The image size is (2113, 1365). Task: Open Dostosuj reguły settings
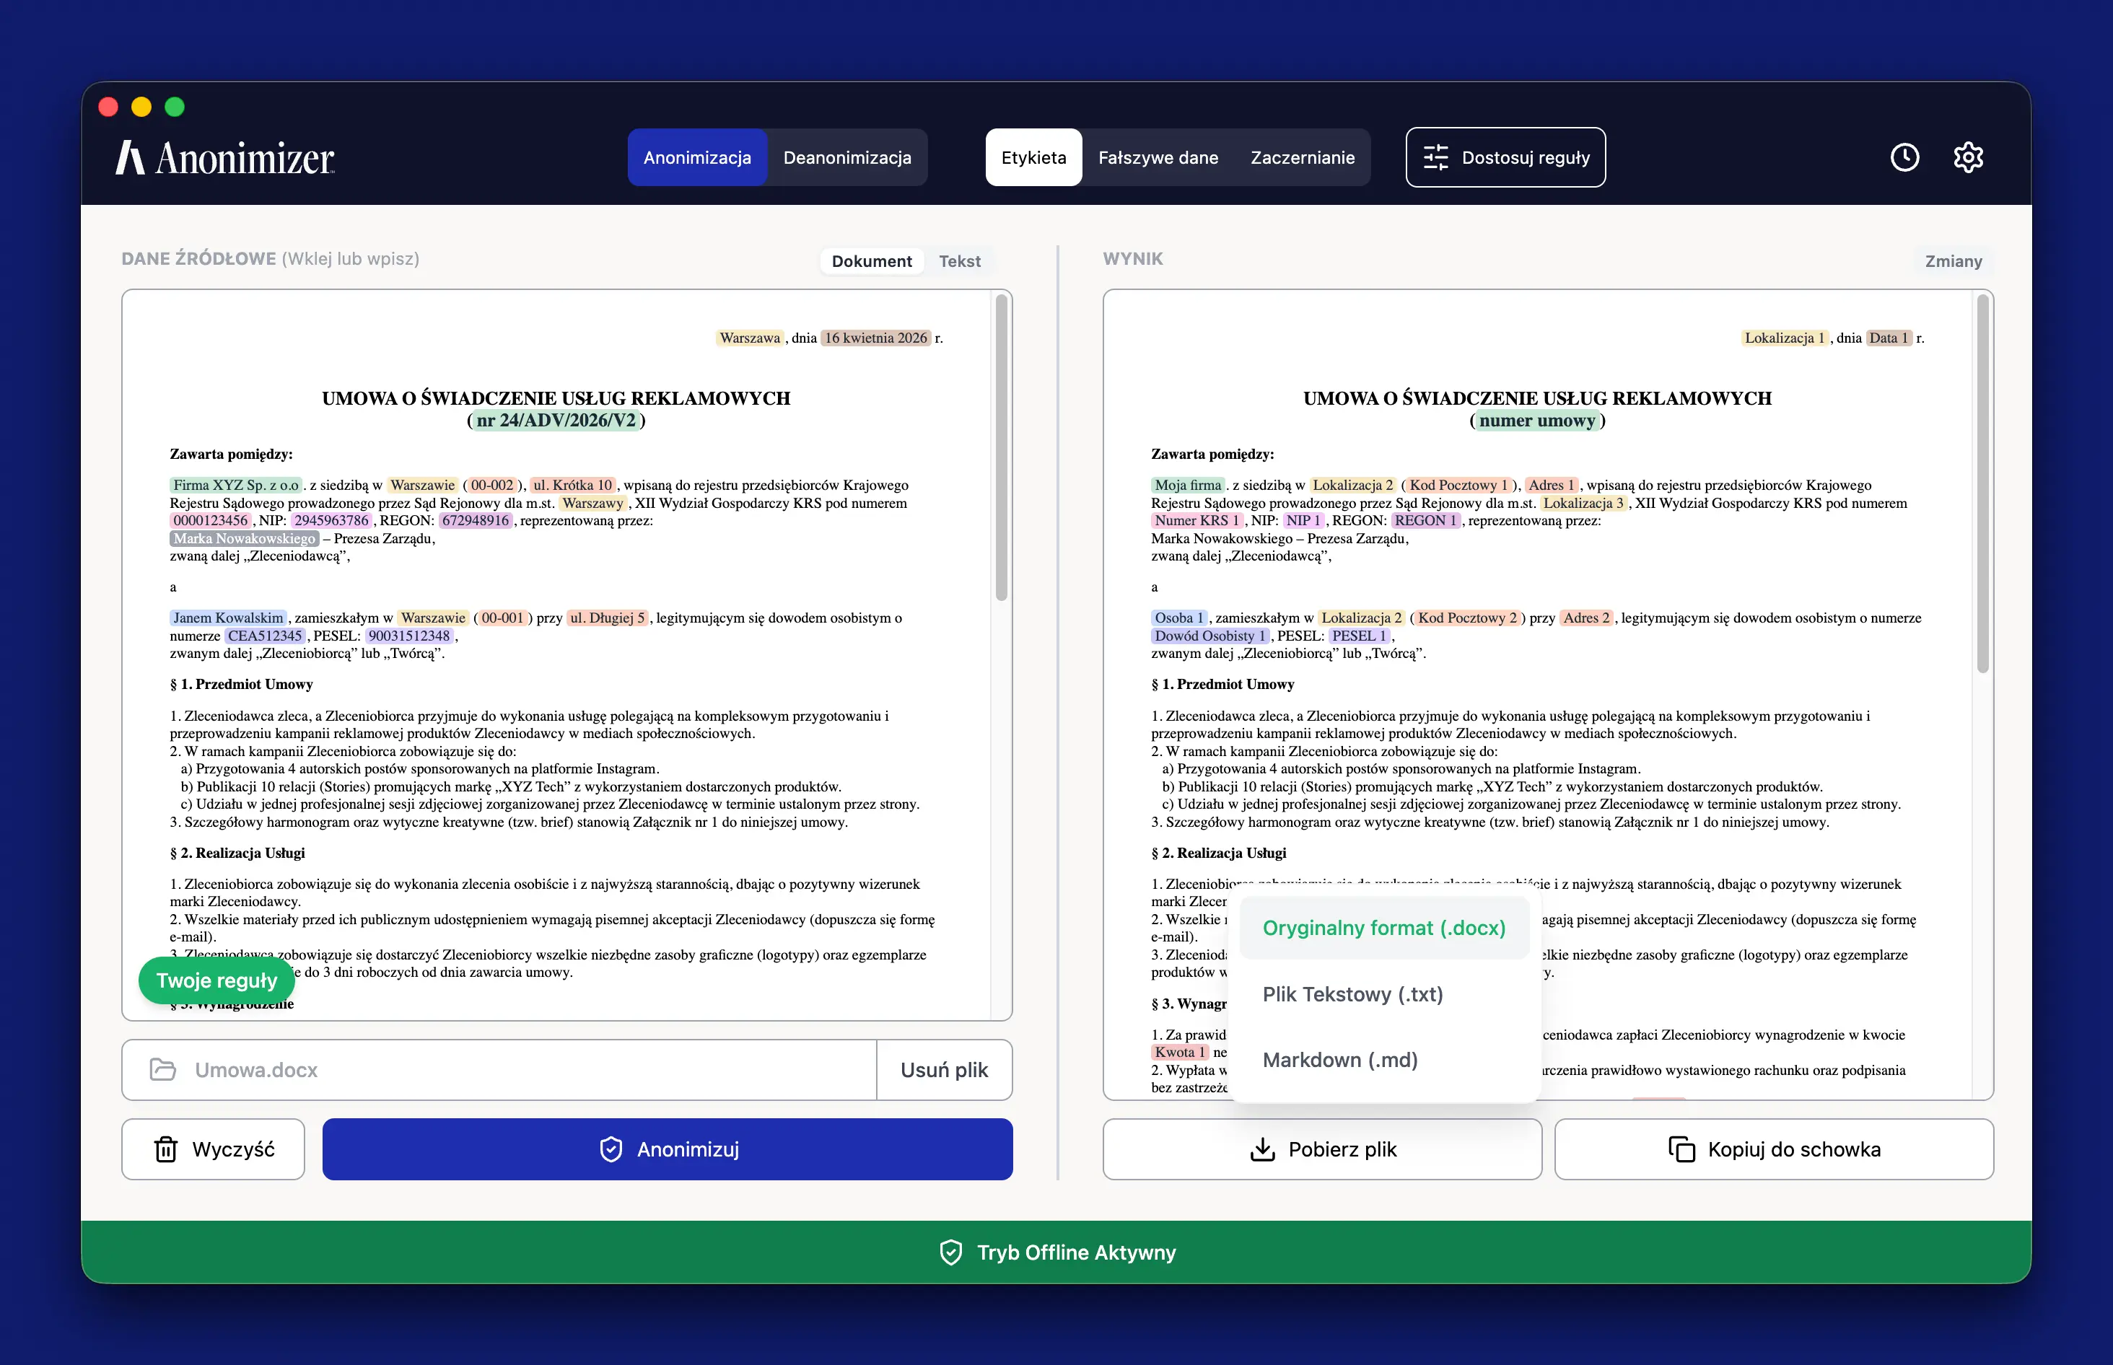(1505, 158)
